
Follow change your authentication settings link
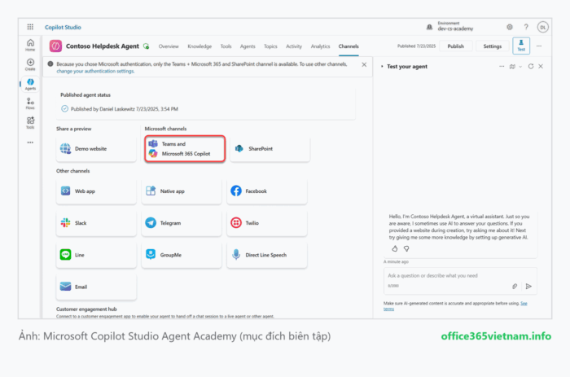(x=95, y=72)
